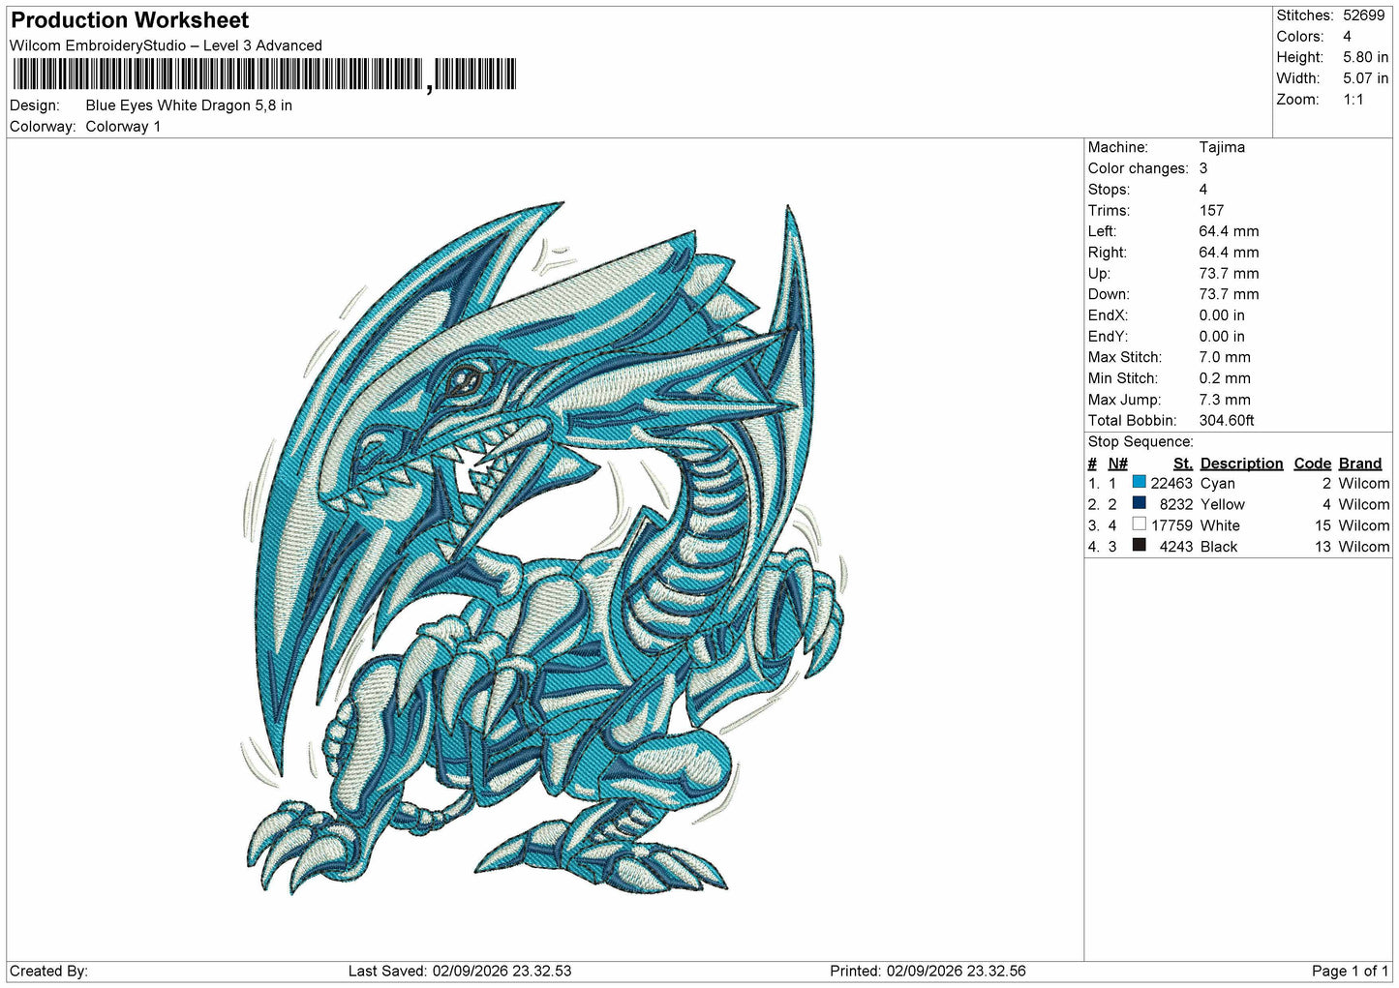The image size is (1399, 988).
Task: Click the Yellow stitch count 8232
Action: pos(1175,504)
